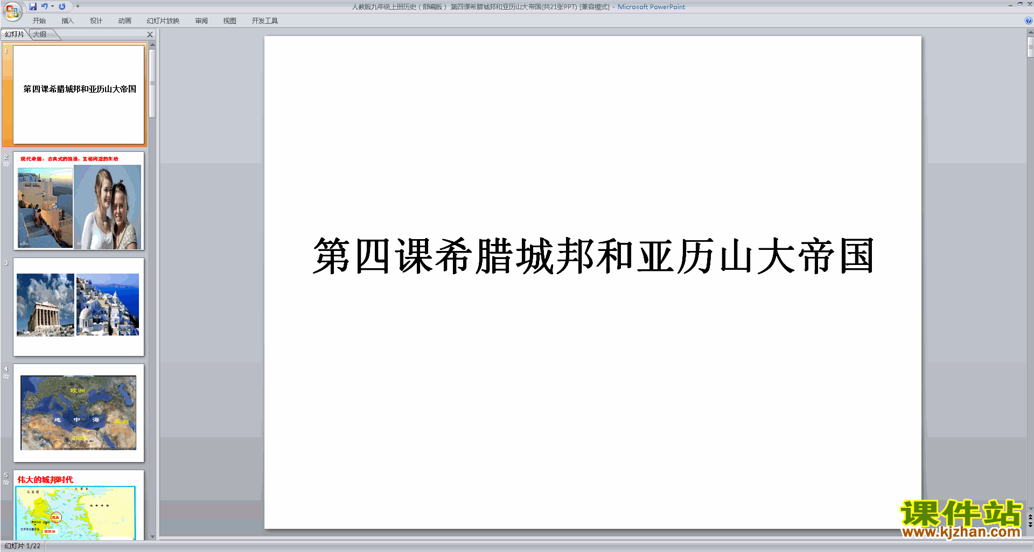Screen dimensions: 1034x552
Task: Click the thumbnail pane scrollbar thumb
Action: (152, 83)
